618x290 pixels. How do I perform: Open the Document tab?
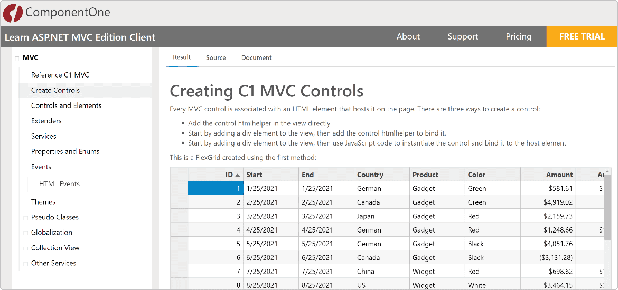click(256, 57)
